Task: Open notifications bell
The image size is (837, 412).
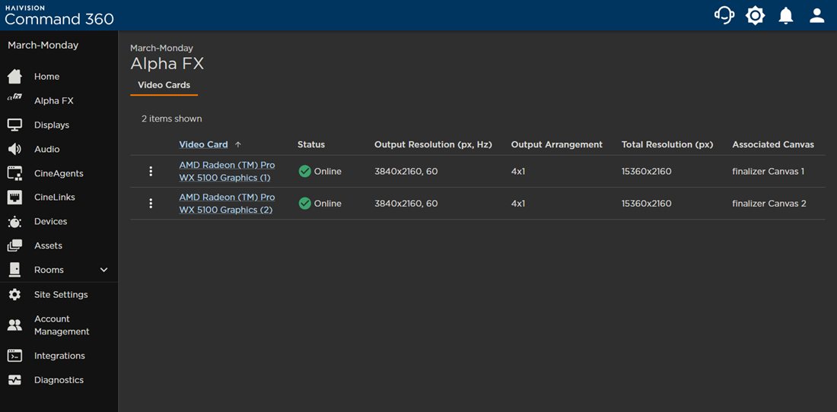Action: [x=786, y=15]
